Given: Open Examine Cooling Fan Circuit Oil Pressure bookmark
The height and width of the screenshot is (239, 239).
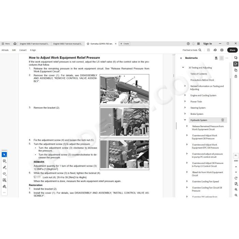Looking at the screenshot, I should tap(207, 189).
